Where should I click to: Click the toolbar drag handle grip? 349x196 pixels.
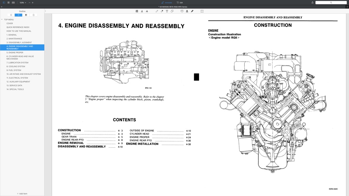pos(45,11)
